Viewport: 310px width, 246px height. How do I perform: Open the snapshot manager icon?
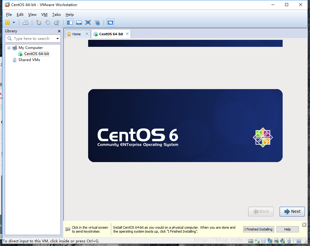point(57,23)
